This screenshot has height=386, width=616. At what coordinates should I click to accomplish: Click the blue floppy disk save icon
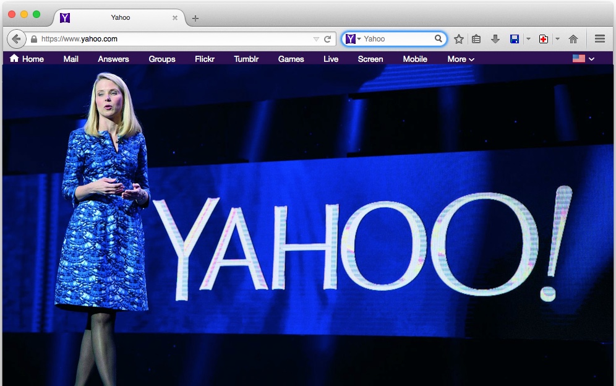pyautogui.click(x=515, y=39)
